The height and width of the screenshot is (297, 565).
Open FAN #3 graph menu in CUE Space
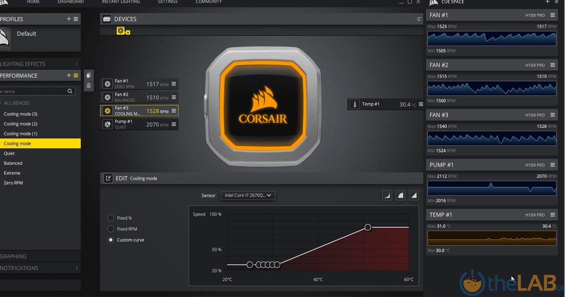coord(553,115)
